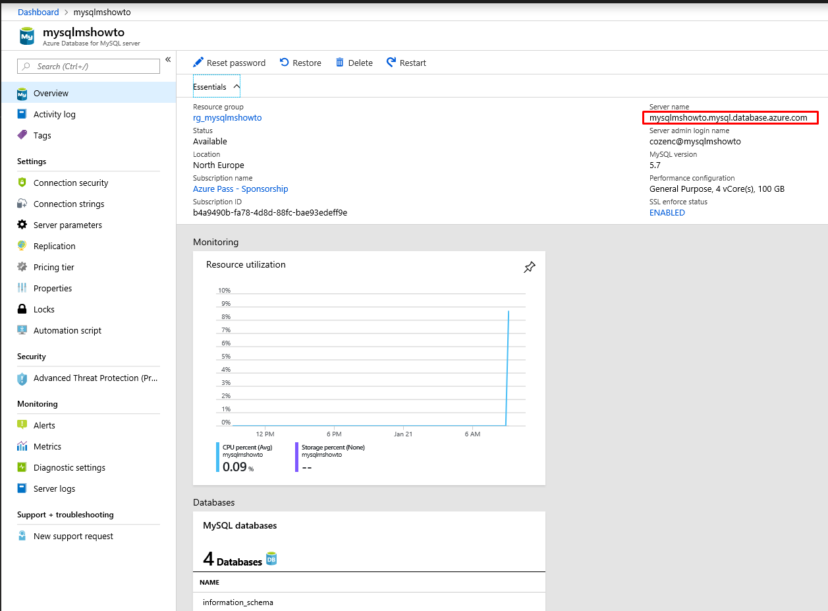Focus the Search (Ctrl+/) box
Image resolution: width=828 pixels, height=611 pixels.
point(88,66)
